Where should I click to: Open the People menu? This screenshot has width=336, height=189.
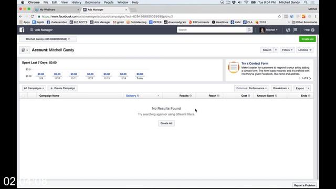click(x=109, y=2)
